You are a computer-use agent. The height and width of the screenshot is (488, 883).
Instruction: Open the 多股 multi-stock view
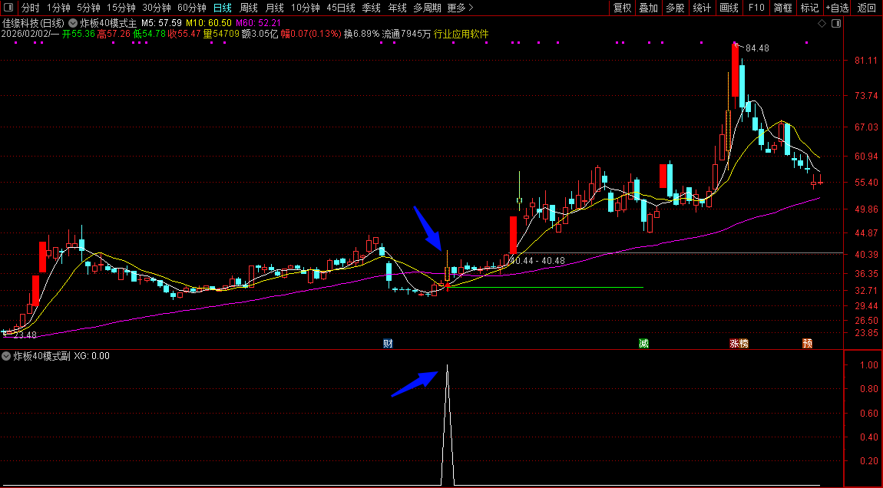675,8
